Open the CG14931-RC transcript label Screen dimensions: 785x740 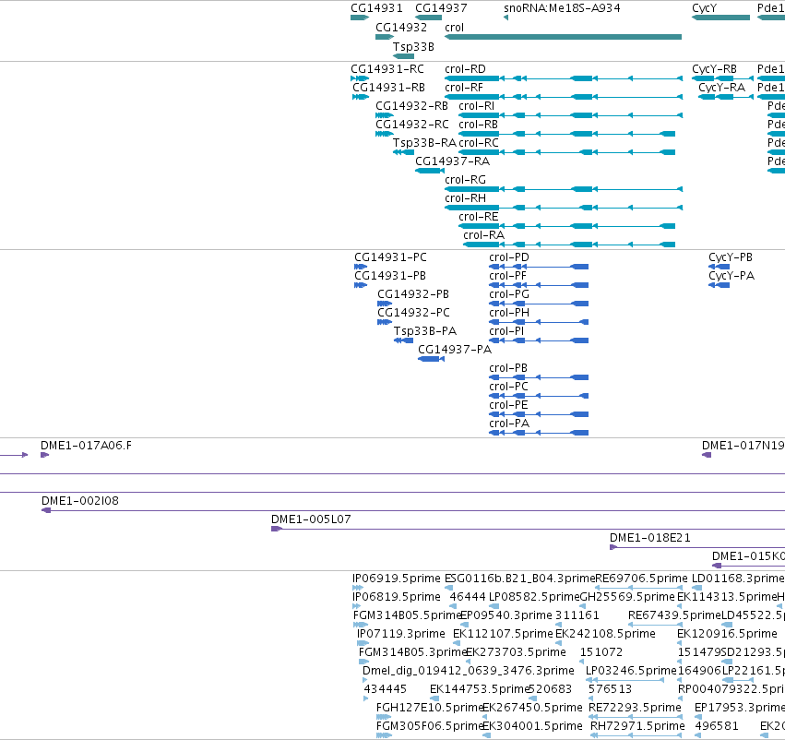click(387, 69)
